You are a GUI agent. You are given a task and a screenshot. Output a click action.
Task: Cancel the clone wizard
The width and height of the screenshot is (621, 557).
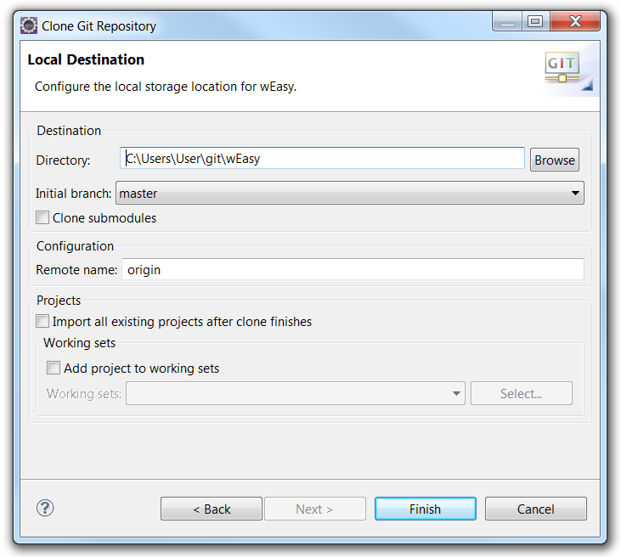535,509
